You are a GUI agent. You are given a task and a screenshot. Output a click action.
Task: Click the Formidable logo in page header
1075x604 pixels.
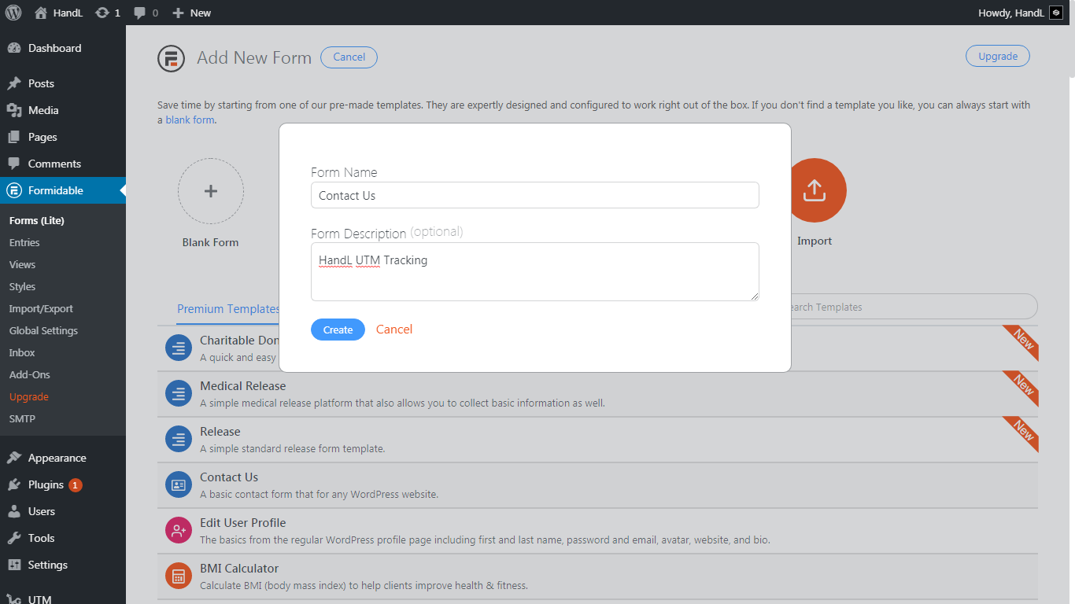[x=171, y=59]
